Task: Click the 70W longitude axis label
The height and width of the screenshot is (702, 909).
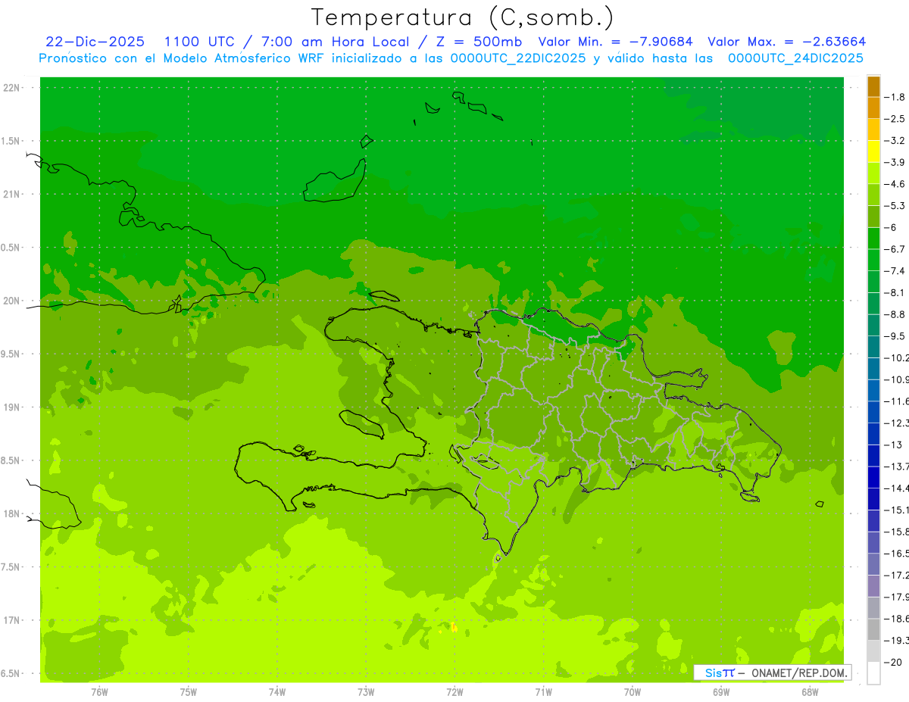Action: click(633, 691)
